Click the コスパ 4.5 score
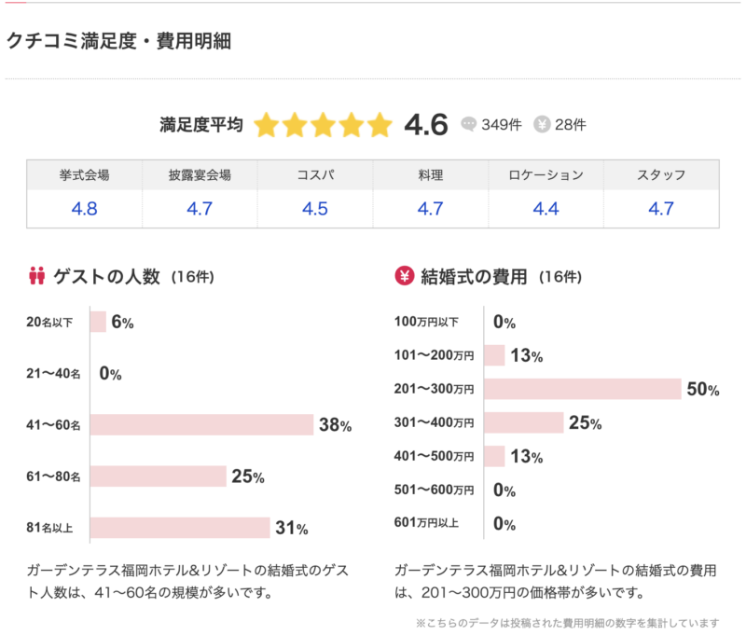 coord(315,209)
